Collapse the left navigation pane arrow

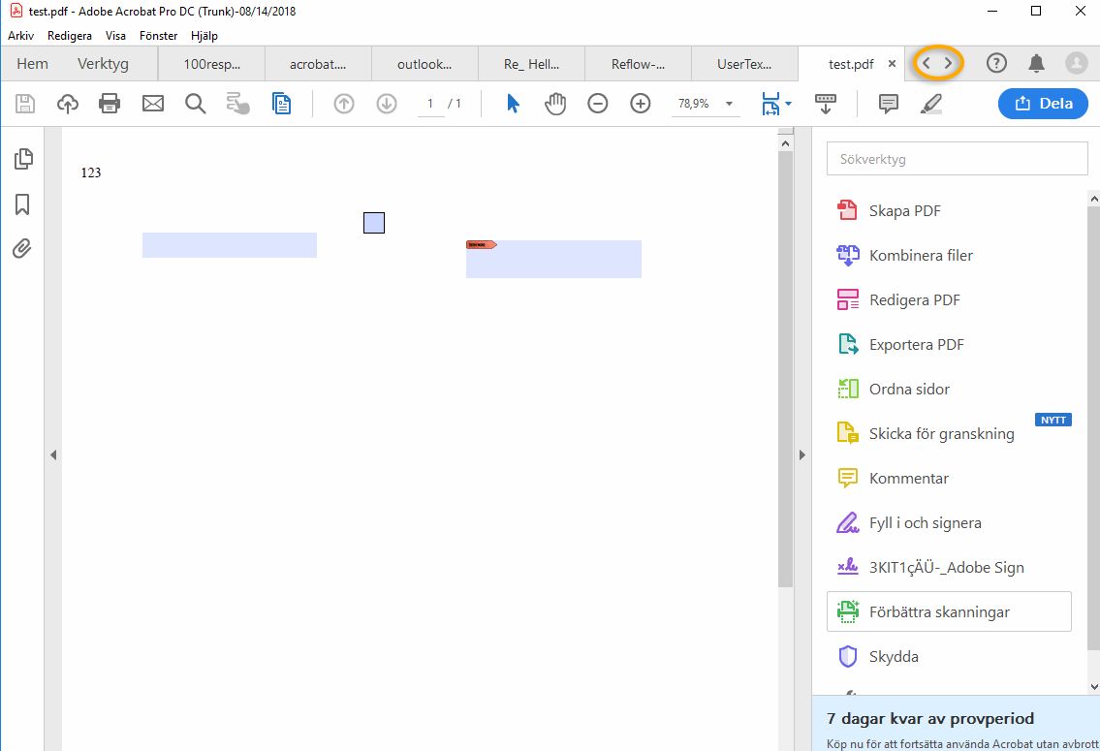coord(53,455)
